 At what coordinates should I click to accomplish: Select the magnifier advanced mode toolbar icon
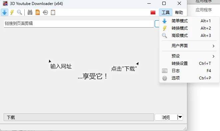[20, 12]
